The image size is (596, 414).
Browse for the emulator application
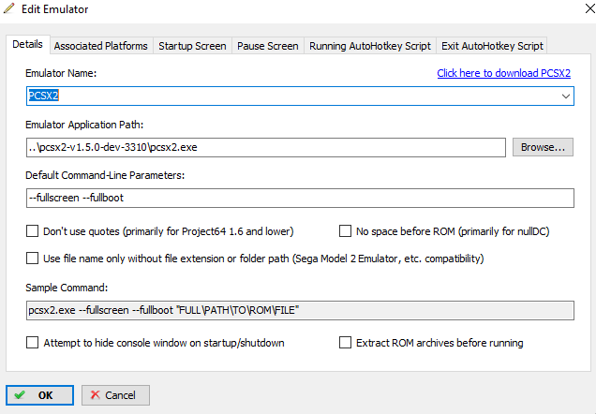(543, 147)
